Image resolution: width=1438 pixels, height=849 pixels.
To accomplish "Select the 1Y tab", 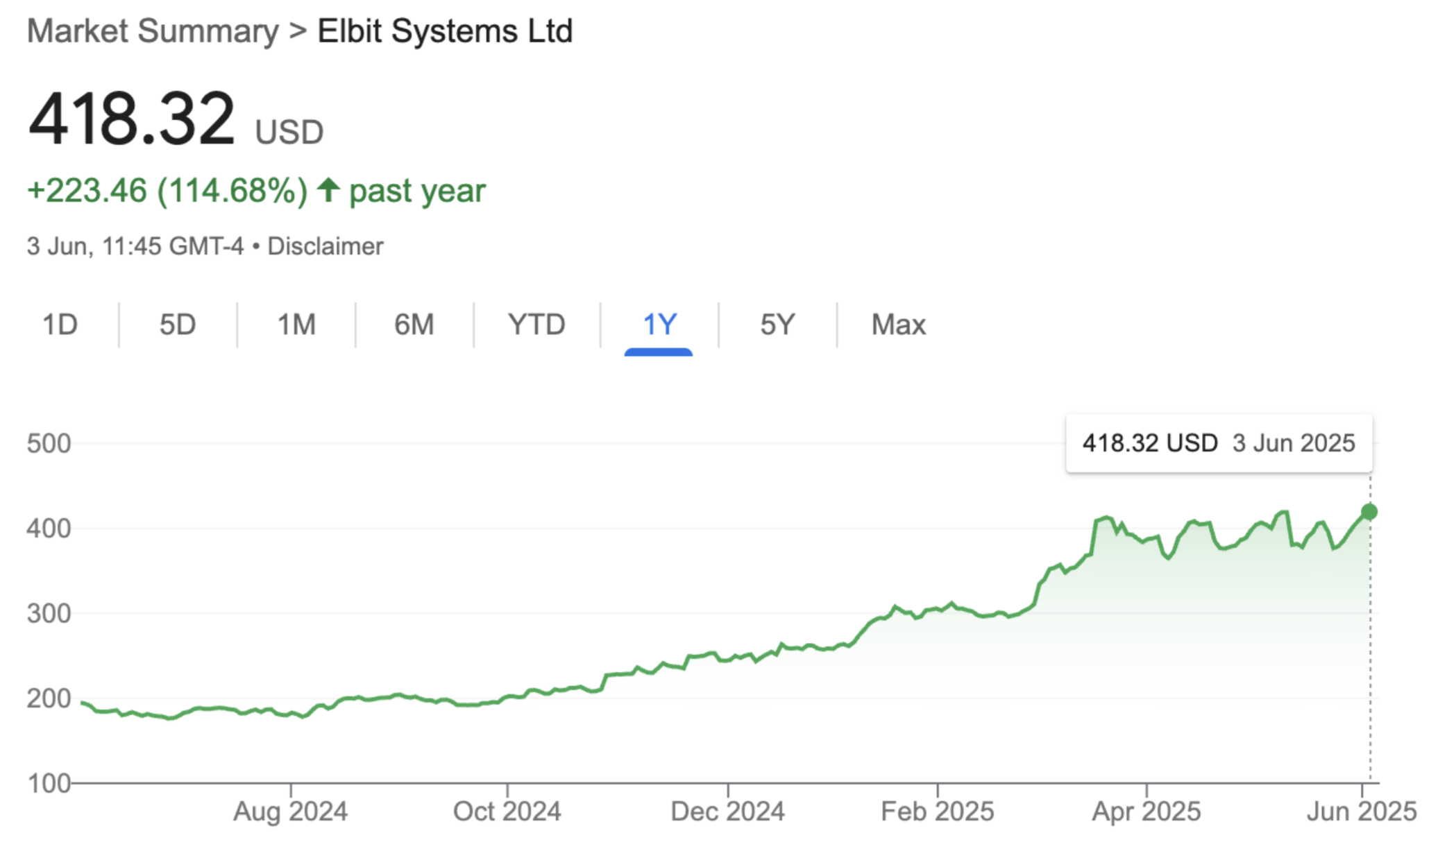I will pos(659,325).
